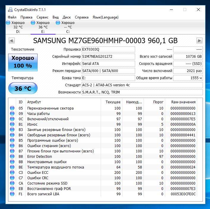This screenshot has height=209, width=210.
Task: Click the blue status orb for disk C:
Action: click(58, 23)
